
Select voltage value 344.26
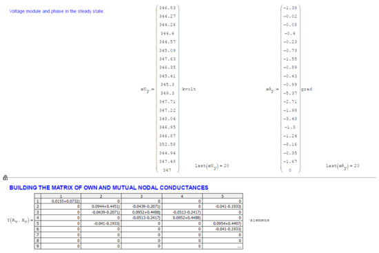click(167, 25)
